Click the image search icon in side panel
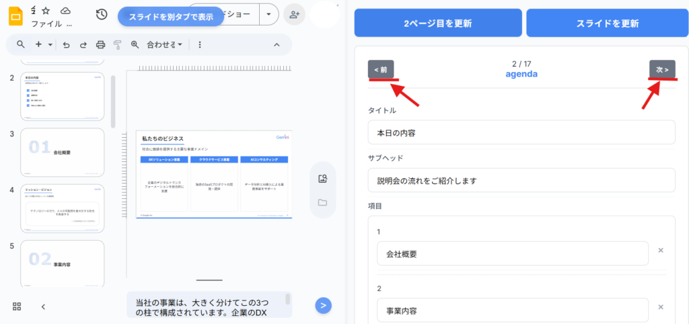Viewport: 689px width, 324px height. pos(322,179)
